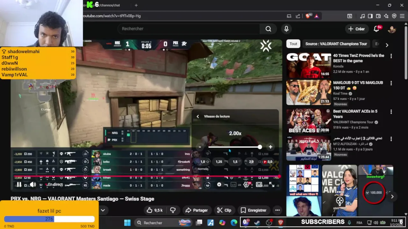Select the 2,0 playback speed preset
Viewport: 408px width, 229px height.
[251, 162]
